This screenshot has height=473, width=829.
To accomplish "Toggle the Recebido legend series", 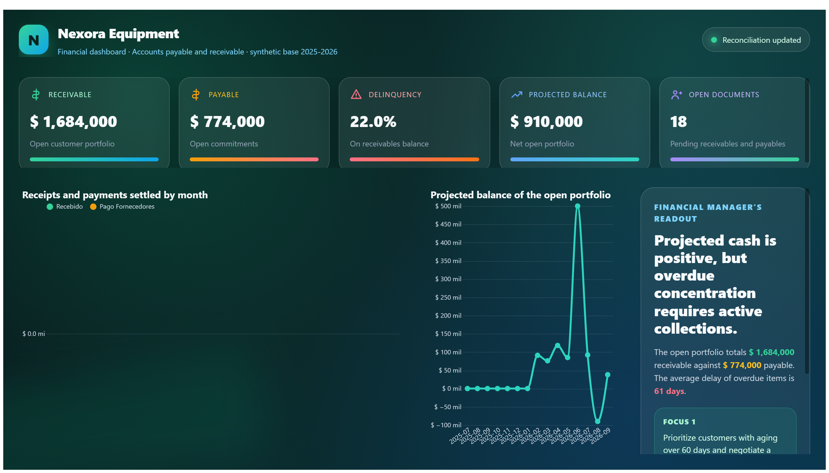I will pos(65,207).
